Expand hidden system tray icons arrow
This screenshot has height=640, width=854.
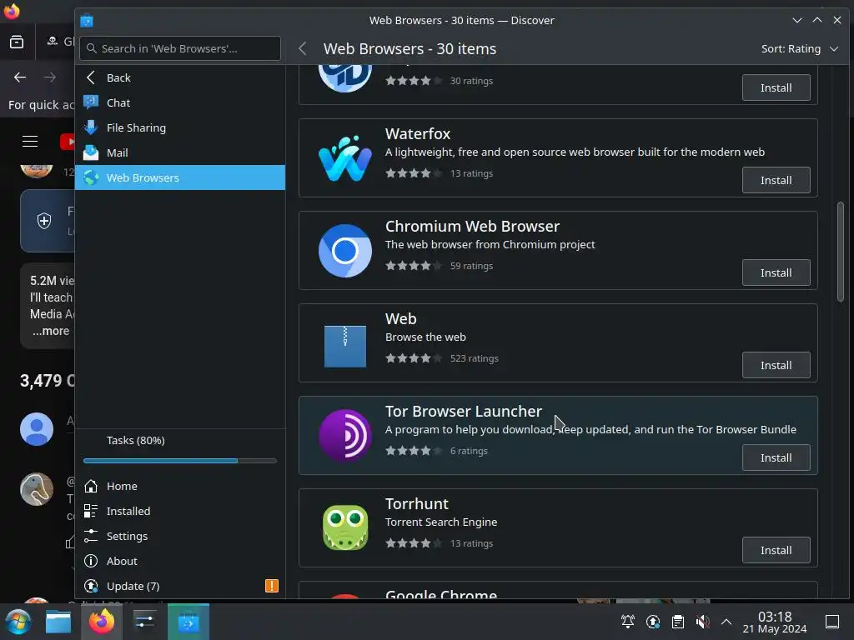click(726, 622)
